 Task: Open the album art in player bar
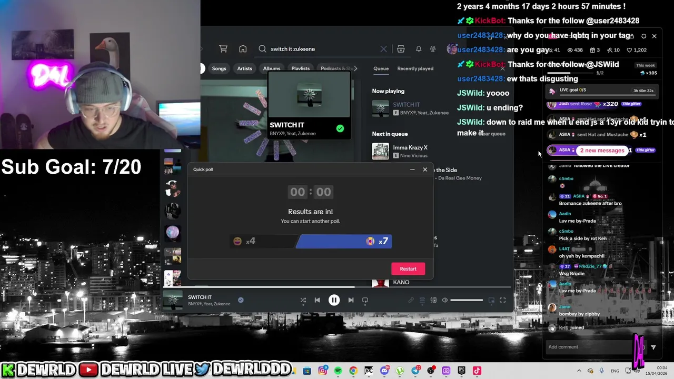click(x=173, y=300)
